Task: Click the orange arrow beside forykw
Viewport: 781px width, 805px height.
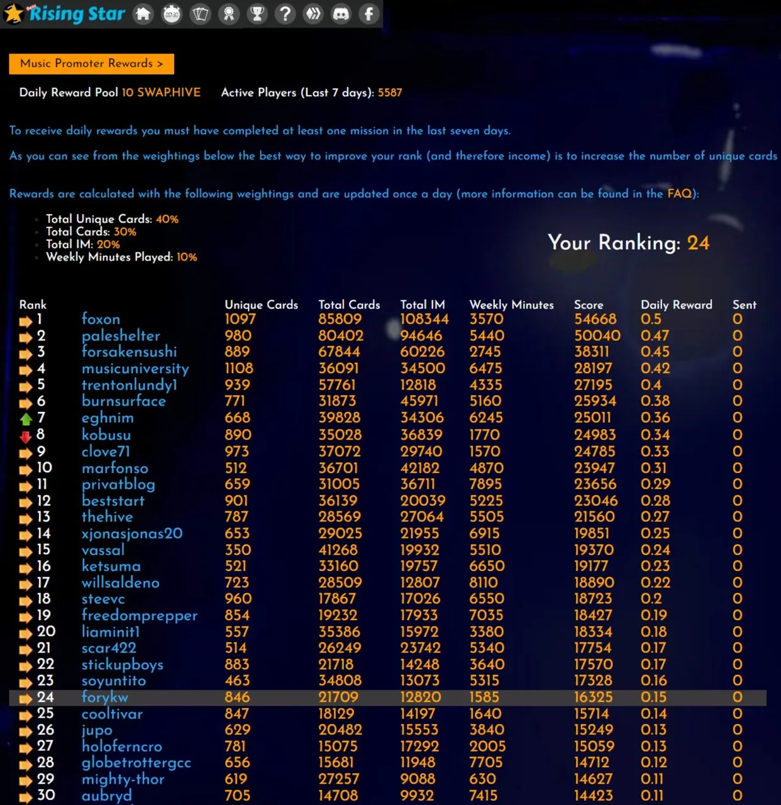Action: 26,698
